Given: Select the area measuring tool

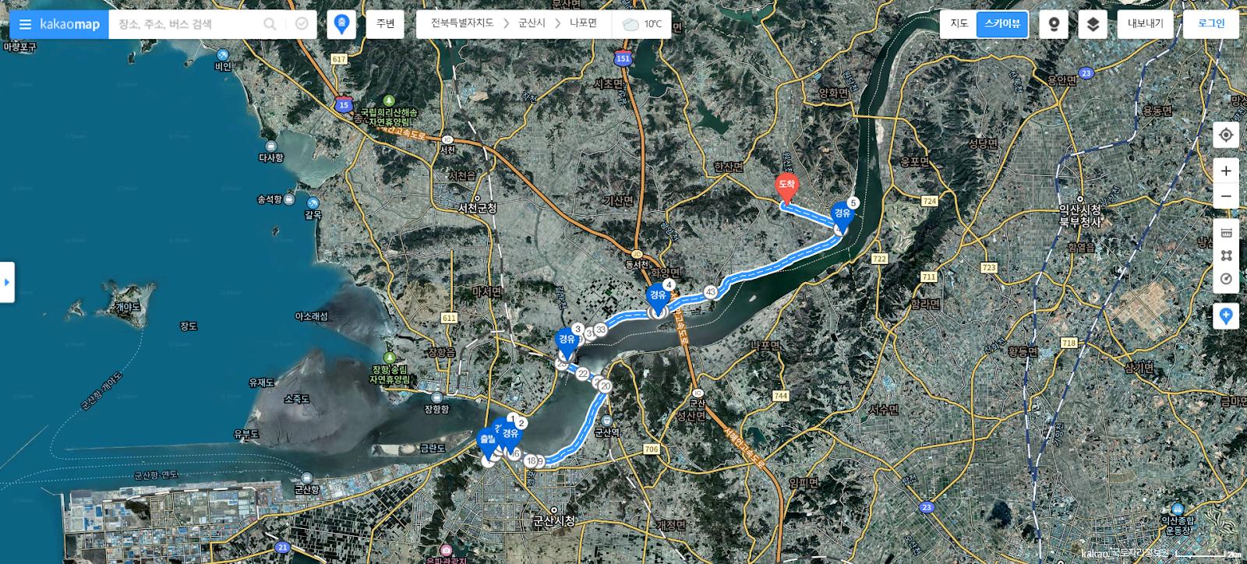Looking at the screenshot, I should click(1226, 256).
